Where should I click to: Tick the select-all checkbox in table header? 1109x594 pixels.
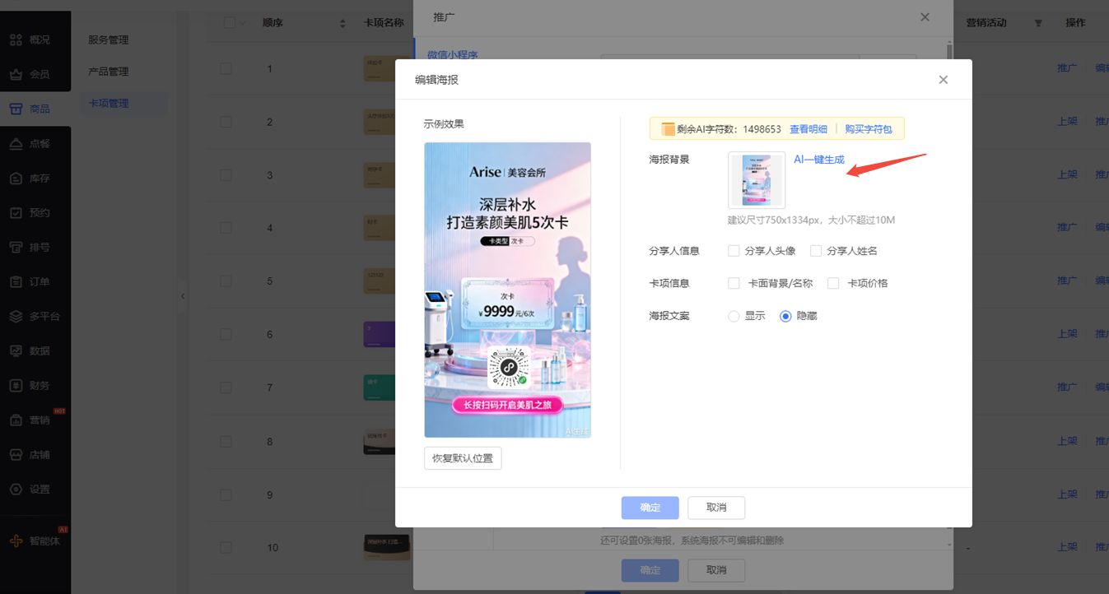click(x=229, y=23)
